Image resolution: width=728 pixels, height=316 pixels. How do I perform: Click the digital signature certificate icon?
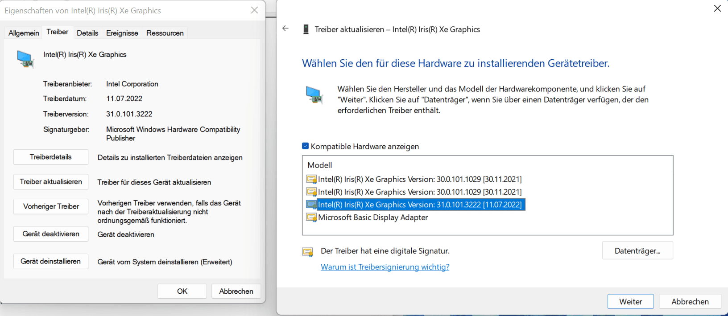tap(307, 252)
